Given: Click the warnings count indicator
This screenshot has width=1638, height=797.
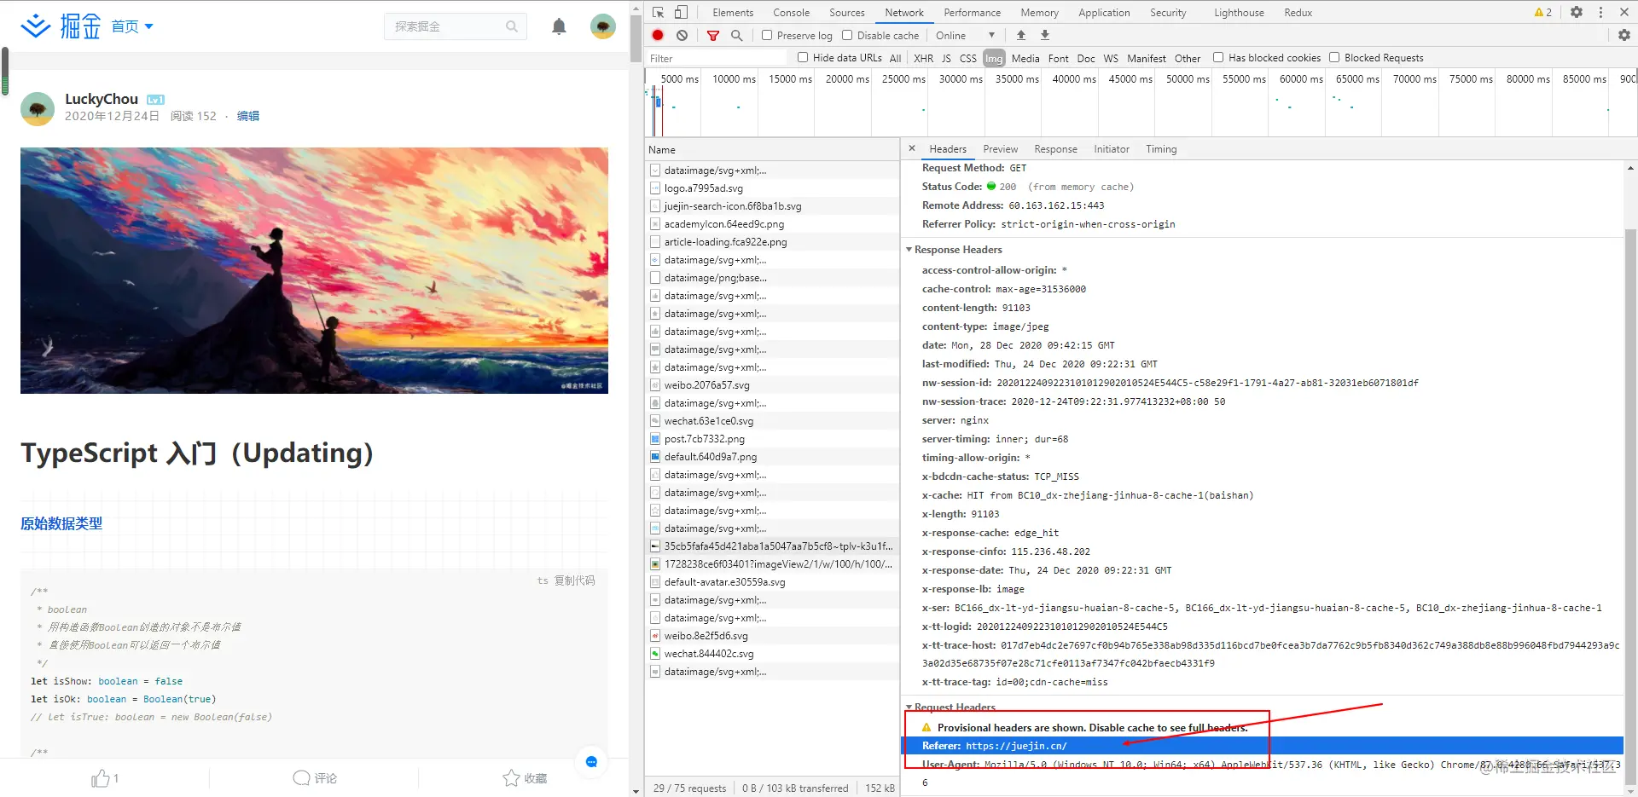Looking at the screenshot, I should point(1542,12).
